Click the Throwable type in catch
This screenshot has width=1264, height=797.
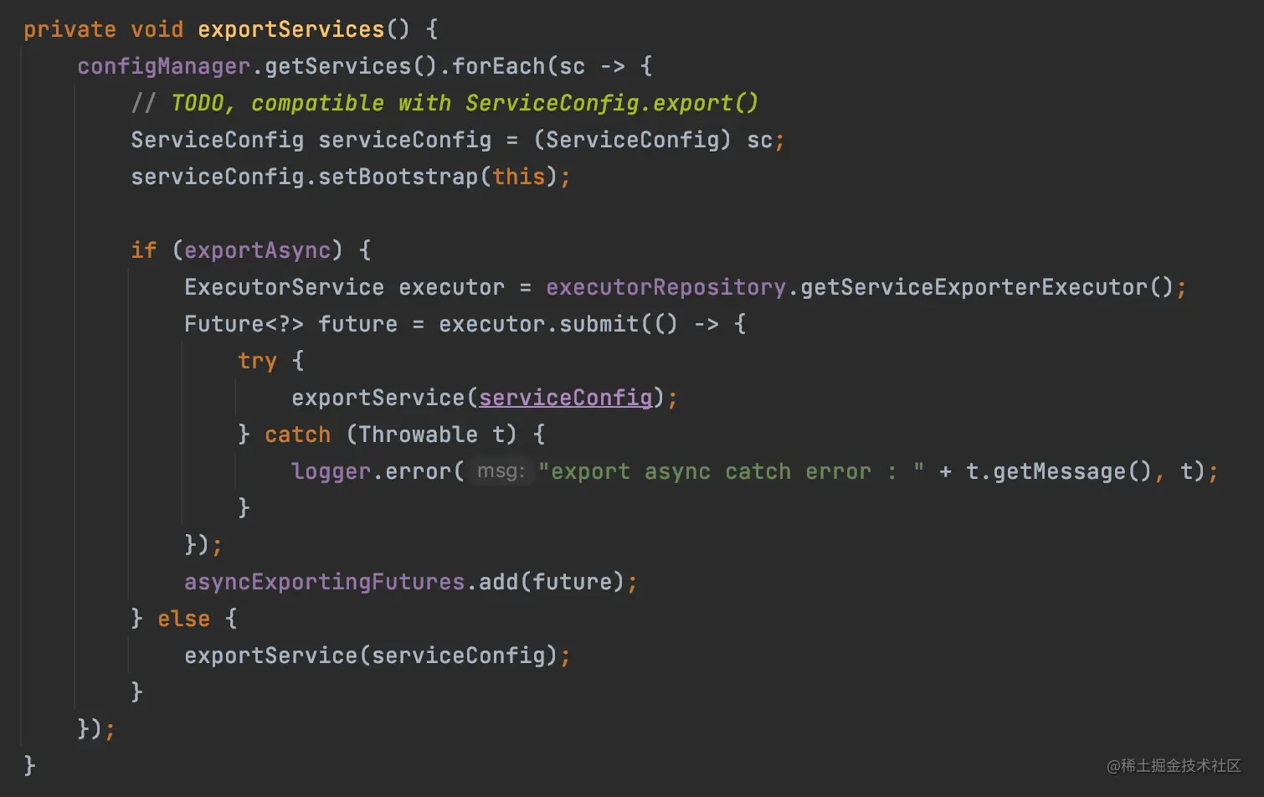(418, 434)
